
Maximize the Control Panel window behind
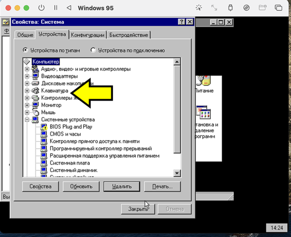click(x=220, y=23)
